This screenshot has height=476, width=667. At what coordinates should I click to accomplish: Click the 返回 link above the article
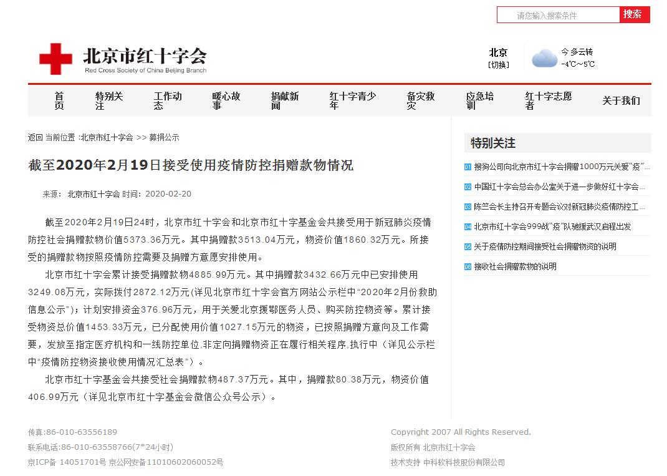click(36, 137)
